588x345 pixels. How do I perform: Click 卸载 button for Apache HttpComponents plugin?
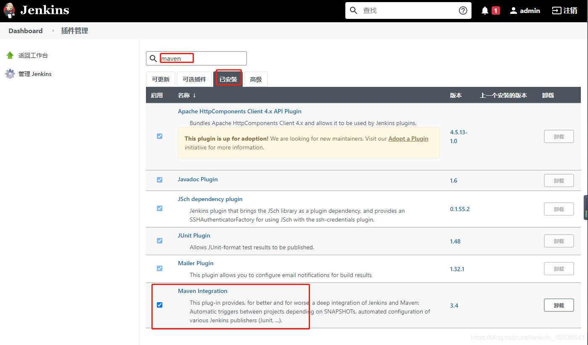click(x=559, y=136)
